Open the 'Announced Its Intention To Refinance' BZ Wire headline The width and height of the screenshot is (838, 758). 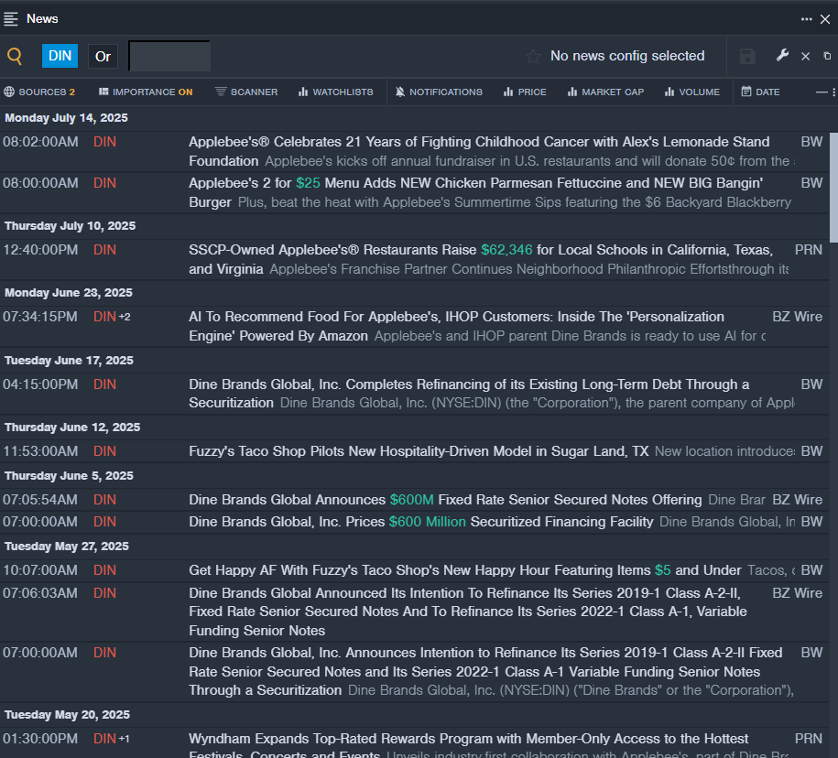pos(468,612)
